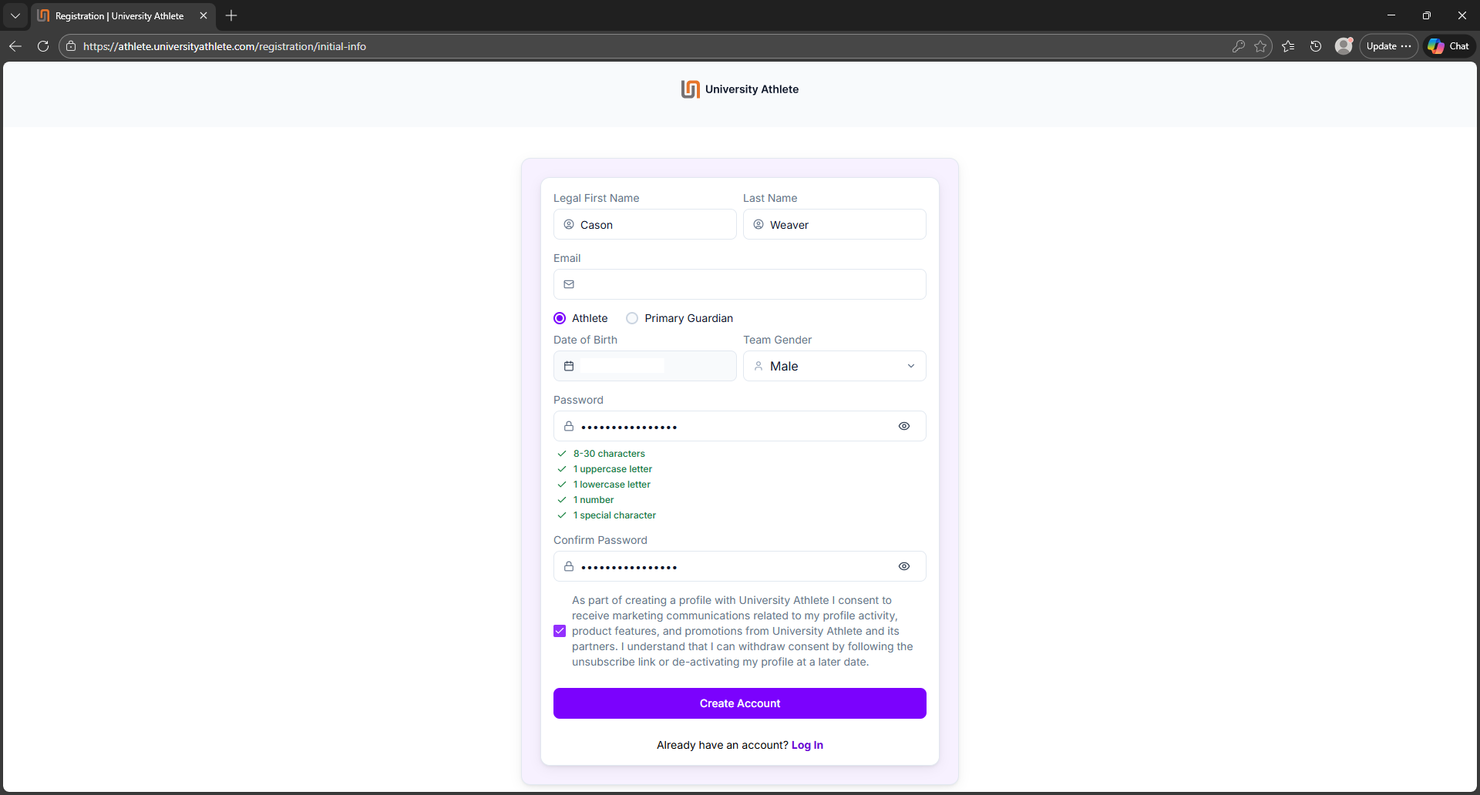
Task: Click the '8-30 characters' requirement text
Action: pyautogui.click(x=609, y=454)
